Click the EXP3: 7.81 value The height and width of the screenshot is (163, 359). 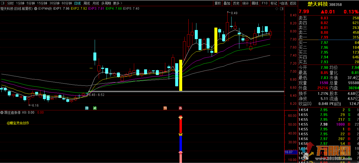[x=96, y=9]
